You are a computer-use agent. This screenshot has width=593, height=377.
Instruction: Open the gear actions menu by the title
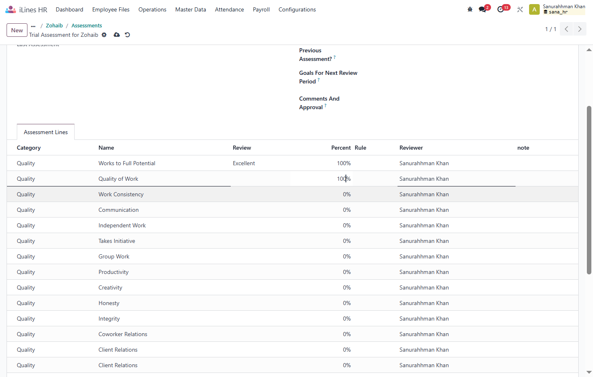(104, 35)
